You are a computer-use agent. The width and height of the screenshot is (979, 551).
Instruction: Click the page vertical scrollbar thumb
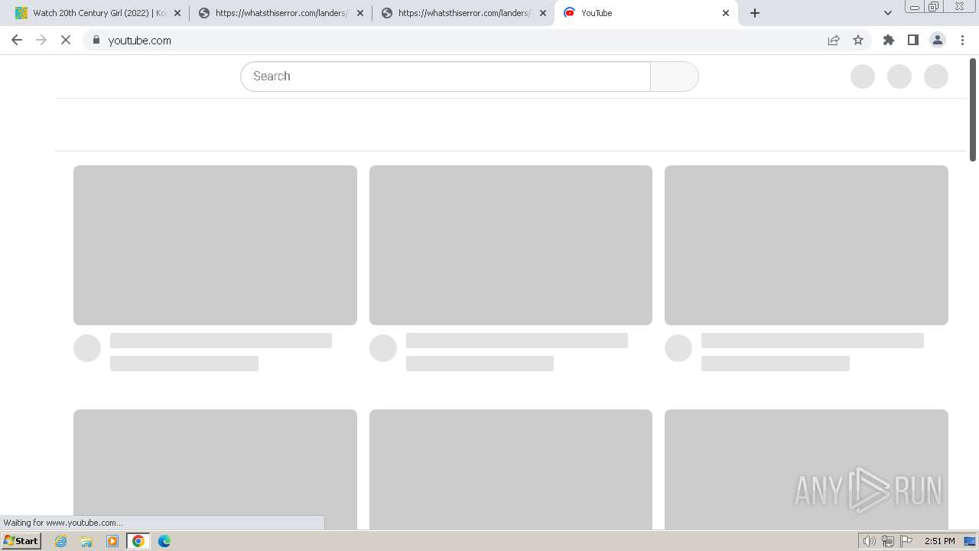tap(973, 109)
